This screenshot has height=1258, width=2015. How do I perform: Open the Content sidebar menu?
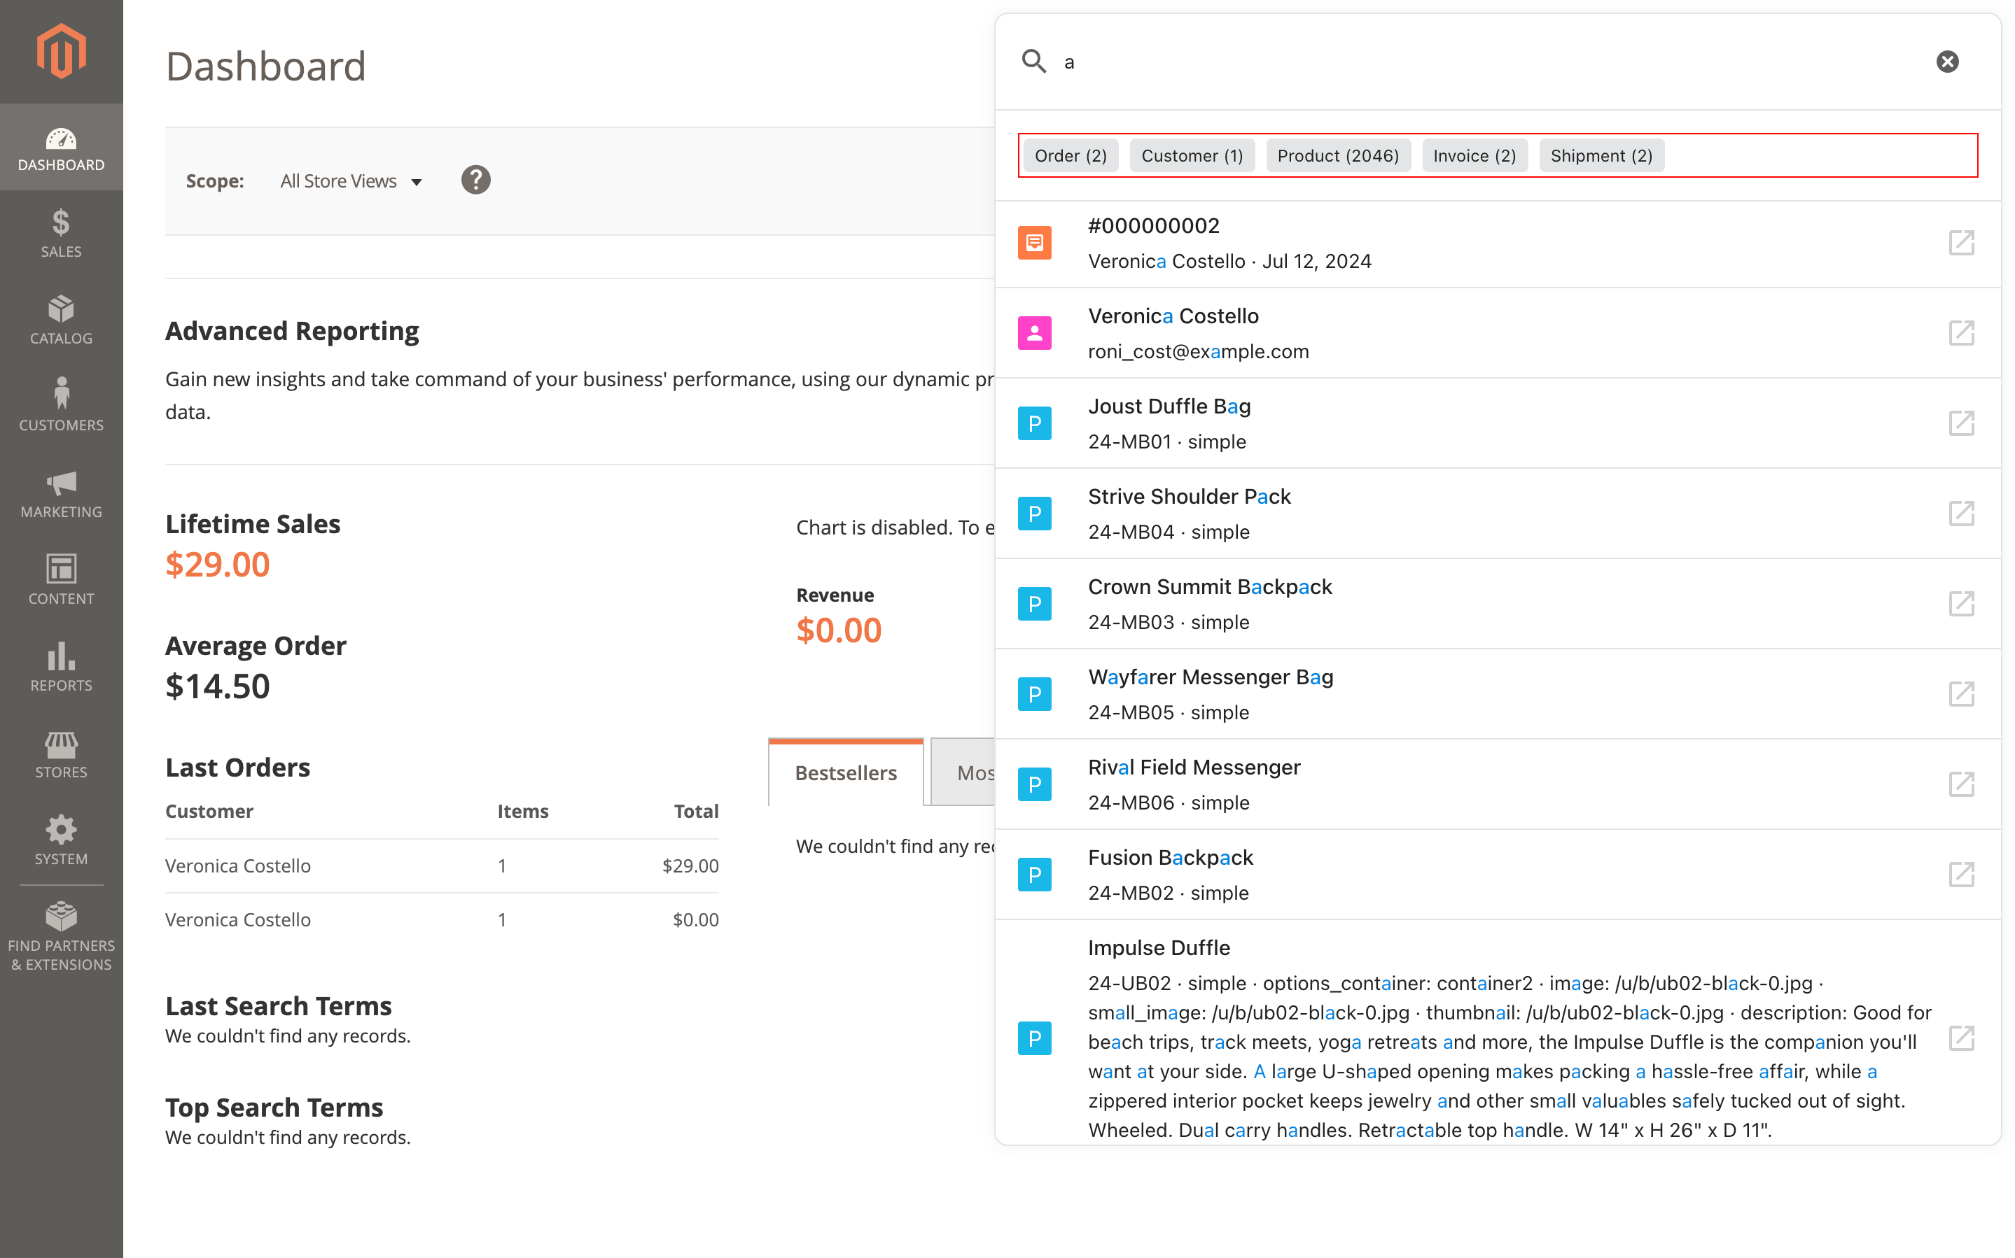pyautogui.click(x=61, y=580)
